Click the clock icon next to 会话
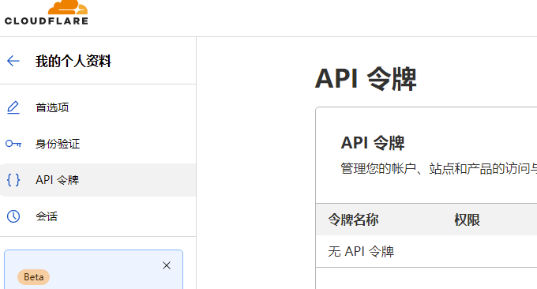The height and width of the screenshot is (289, 537). pos(13,216)
